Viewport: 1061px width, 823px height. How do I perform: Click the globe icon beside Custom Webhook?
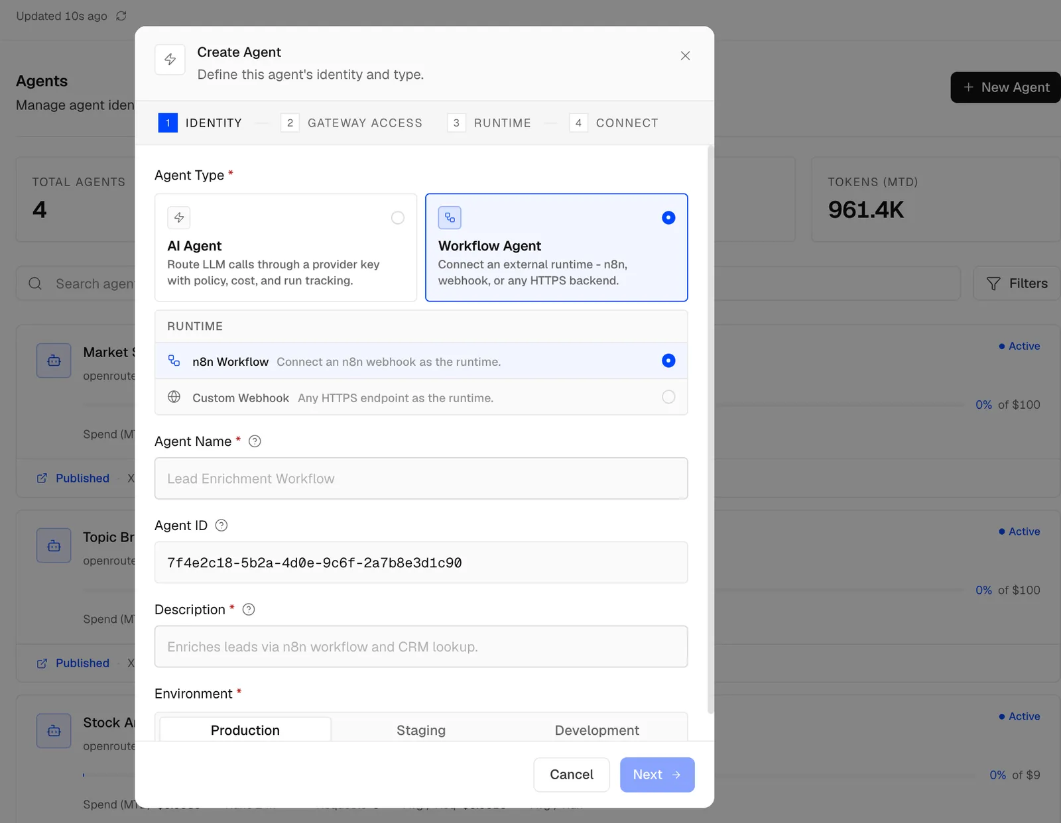click(x=174, y=397)
